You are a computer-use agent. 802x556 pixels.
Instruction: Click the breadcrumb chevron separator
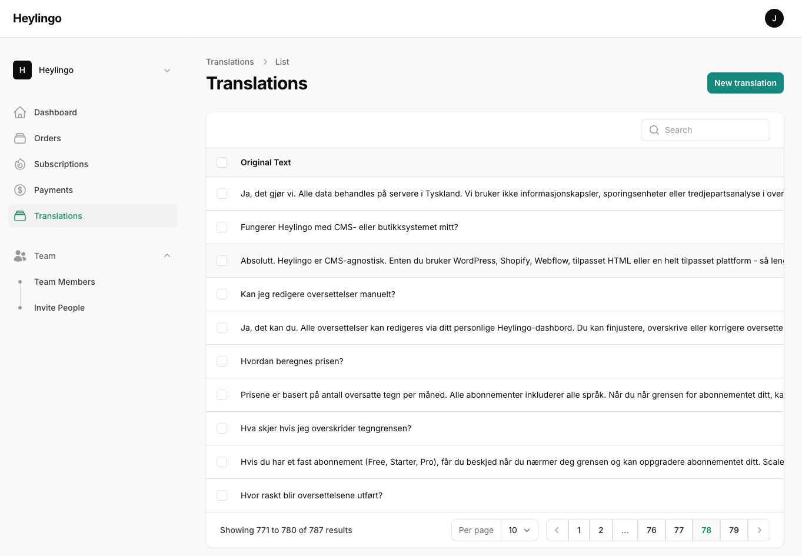[x=265, y=62]
